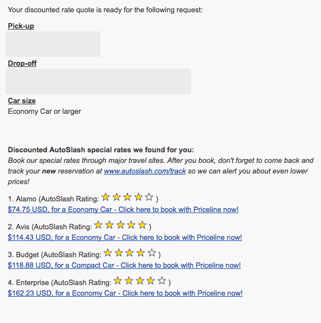Click the third star in Alamo's rating
Image resolution: width=321 pixels, height=323 pixels.
coord(127,197)
